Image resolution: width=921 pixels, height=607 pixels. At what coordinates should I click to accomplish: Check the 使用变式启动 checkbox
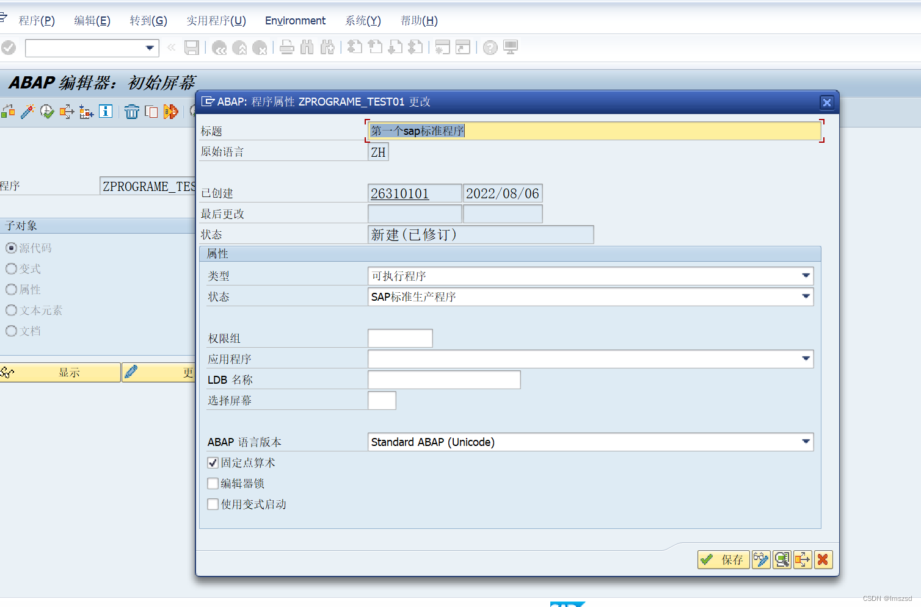coord(213,505)
